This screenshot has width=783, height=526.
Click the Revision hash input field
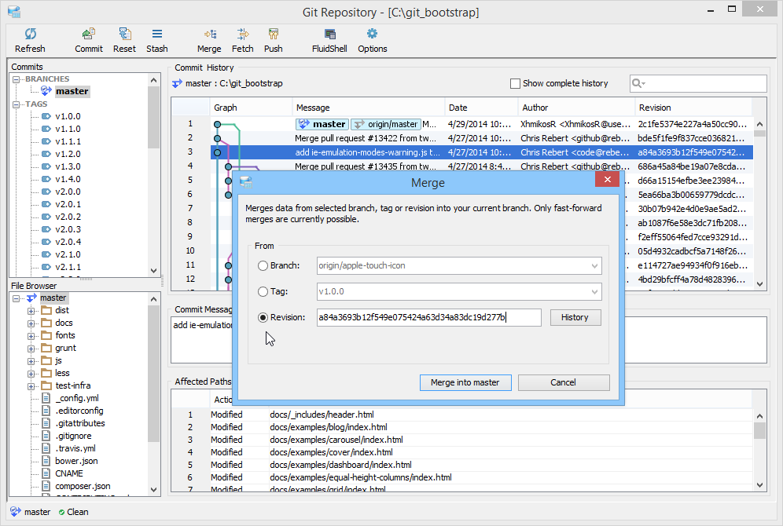pyautogui.click(x=429, y=318)
